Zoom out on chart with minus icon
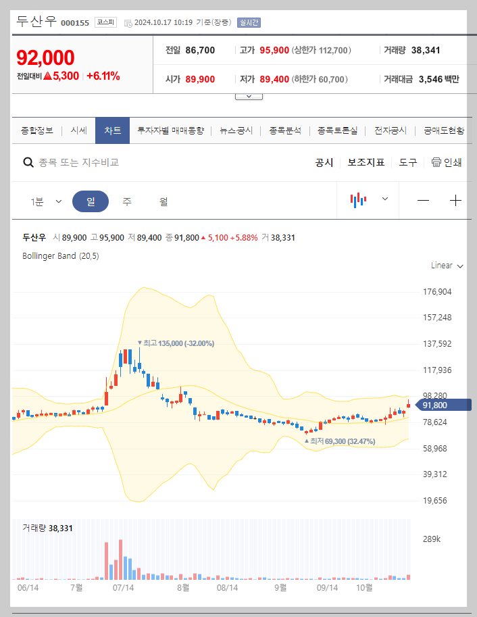This screenshot has height=617, width=477. point(424,200)
